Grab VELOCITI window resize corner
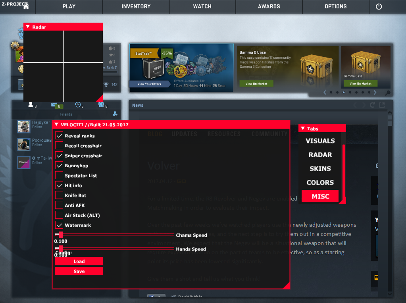This screenshot has height=303, width=406. click(x=287, y=286)
